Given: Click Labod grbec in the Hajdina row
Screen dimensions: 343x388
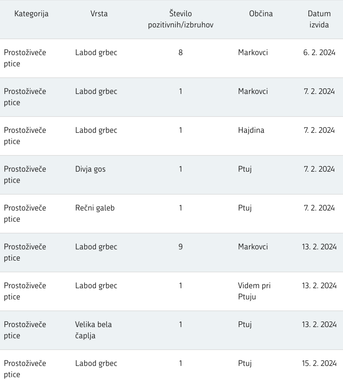Looking at the screenshot, I should coord(96,130).
